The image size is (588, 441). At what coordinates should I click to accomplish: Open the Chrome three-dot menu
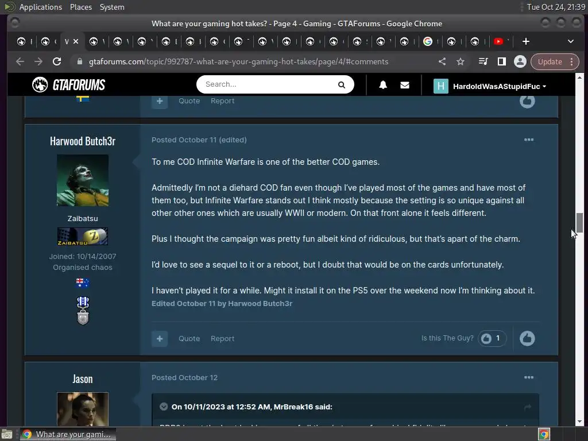point(571,61)
